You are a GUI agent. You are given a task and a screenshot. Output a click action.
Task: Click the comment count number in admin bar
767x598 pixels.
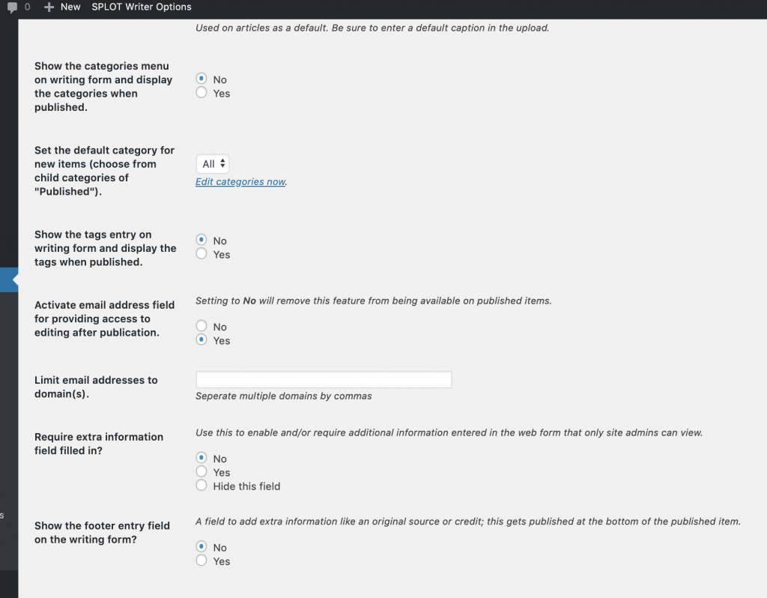pyautogui.click(x=28, y=7)
